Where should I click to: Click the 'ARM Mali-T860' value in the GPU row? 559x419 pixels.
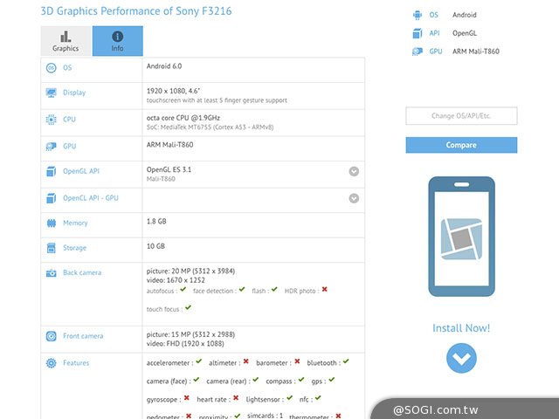(x=169, y=145)
